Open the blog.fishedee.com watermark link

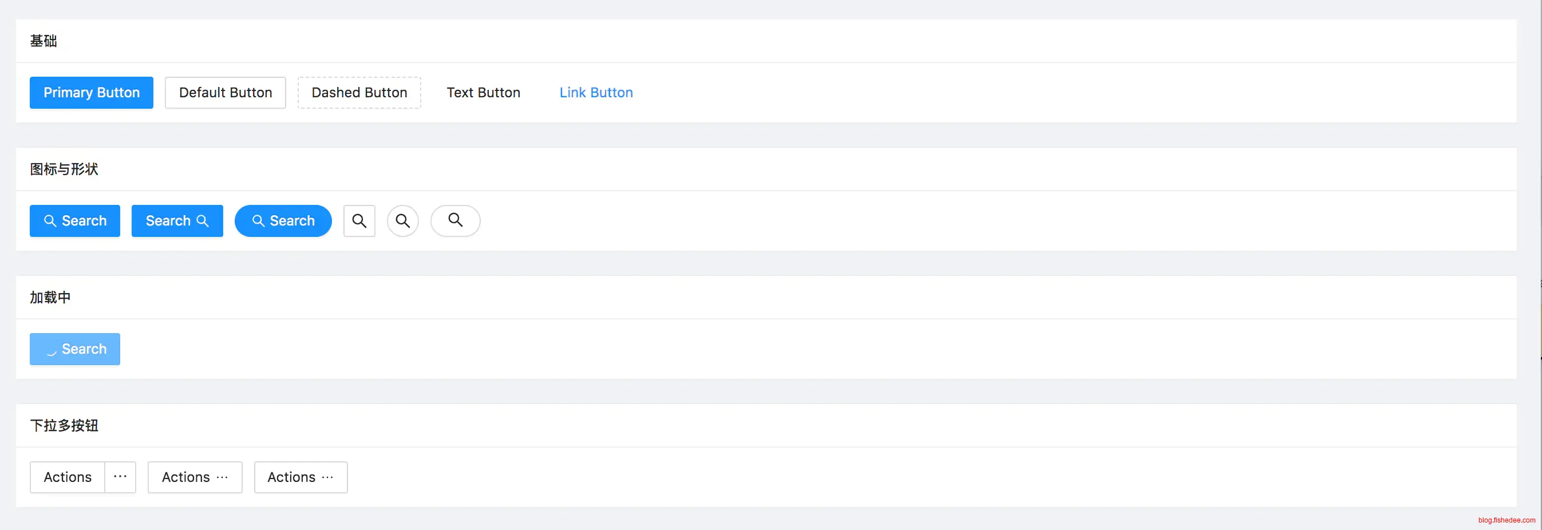click(x=1506, y=520)
